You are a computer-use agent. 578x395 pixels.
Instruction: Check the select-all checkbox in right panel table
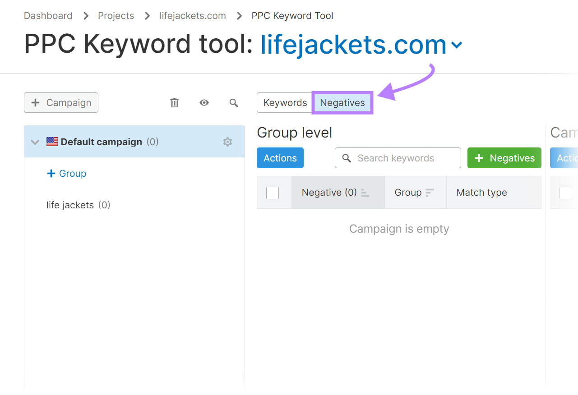click(x=566, y=193)
